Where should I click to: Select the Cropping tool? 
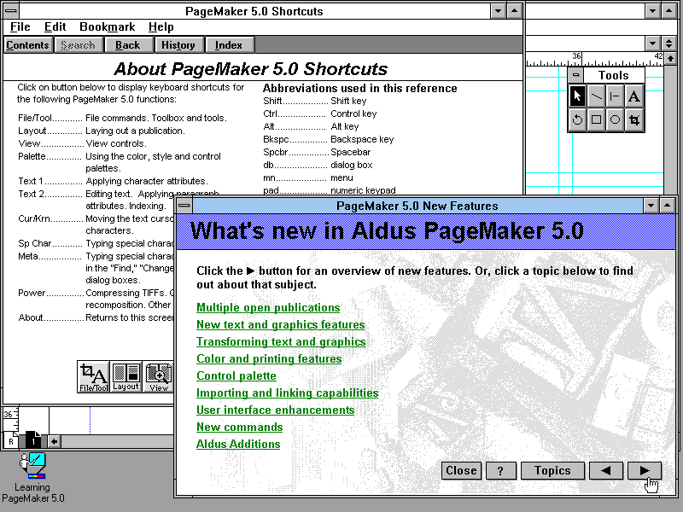click(x=635, y=119)
